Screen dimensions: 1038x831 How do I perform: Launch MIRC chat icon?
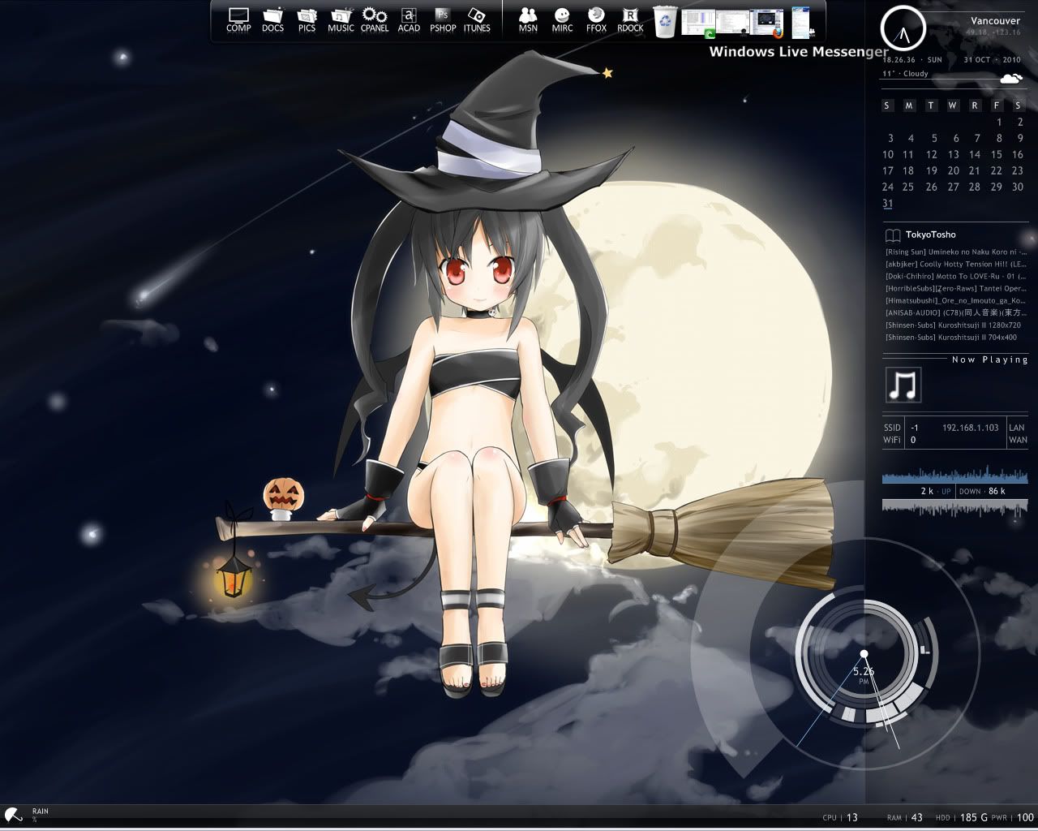click(562, 19)
